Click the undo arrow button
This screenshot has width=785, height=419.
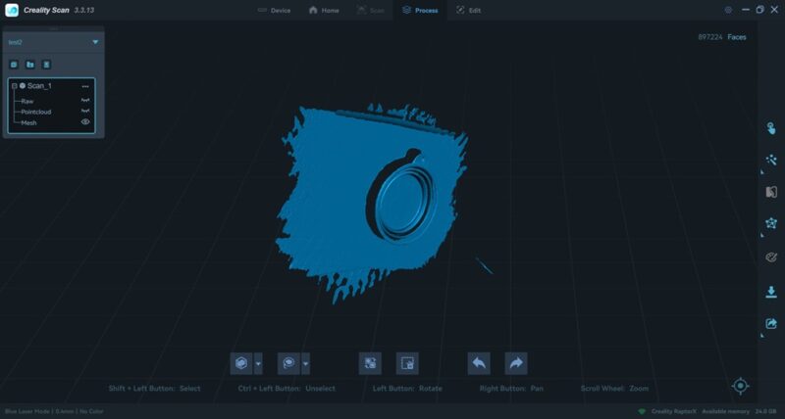tap(479, 363)
